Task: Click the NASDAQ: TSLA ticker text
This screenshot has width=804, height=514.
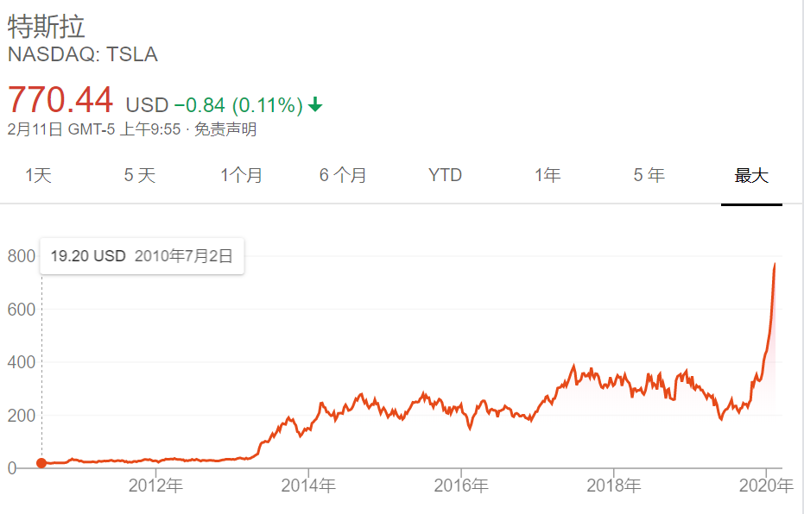Action: [82, 55]
